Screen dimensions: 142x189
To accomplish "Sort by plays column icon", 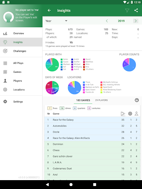I will (123, 114).
